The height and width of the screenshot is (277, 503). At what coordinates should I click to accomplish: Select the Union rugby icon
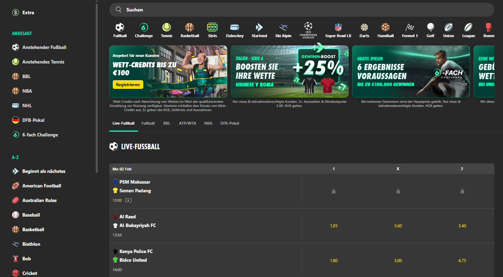(449, 27)
